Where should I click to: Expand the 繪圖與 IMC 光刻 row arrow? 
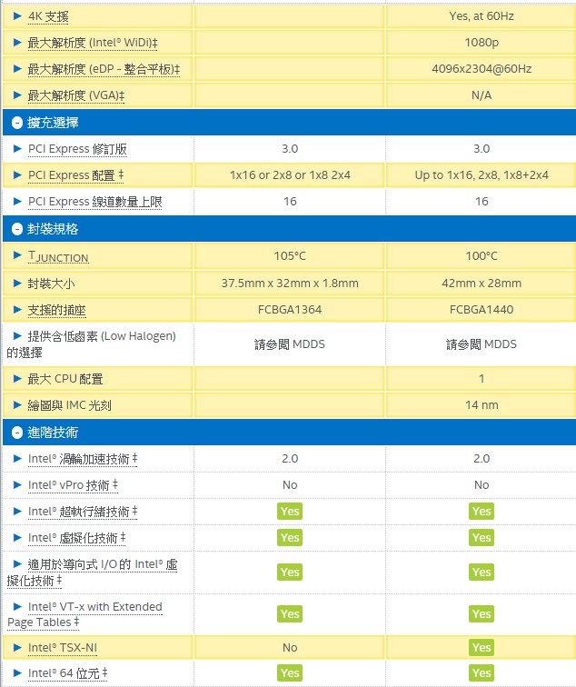[x=17, y=405]
